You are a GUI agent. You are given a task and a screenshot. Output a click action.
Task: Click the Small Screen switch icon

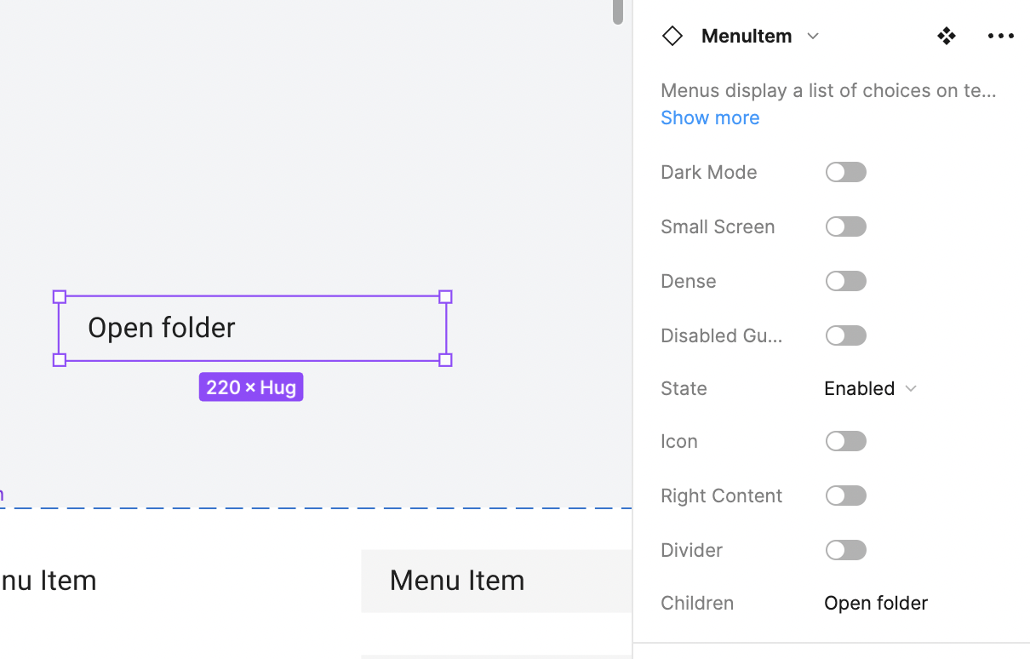click(845, 226)
